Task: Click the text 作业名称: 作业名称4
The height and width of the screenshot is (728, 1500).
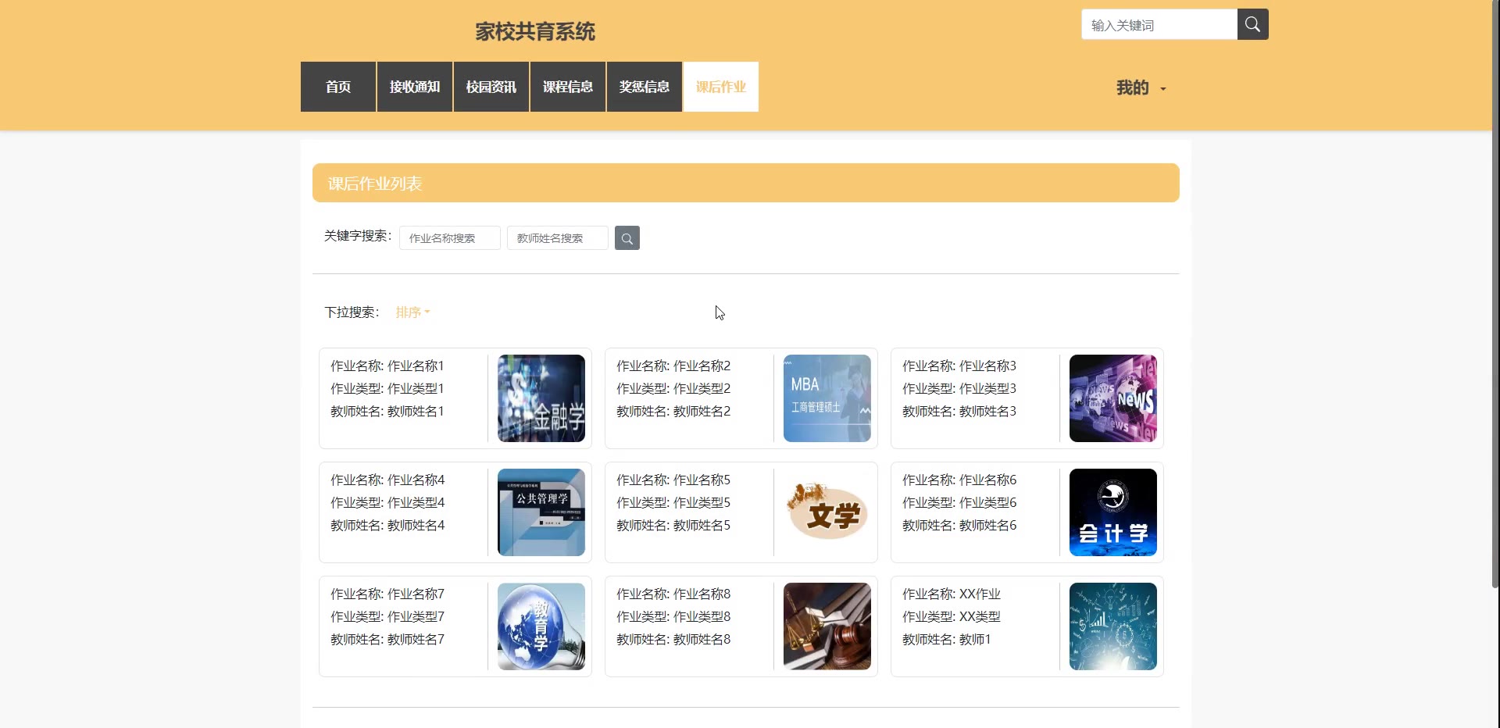Action: click(x=387, y=480)
